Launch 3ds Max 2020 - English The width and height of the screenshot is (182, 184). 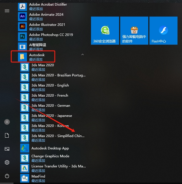50,85
